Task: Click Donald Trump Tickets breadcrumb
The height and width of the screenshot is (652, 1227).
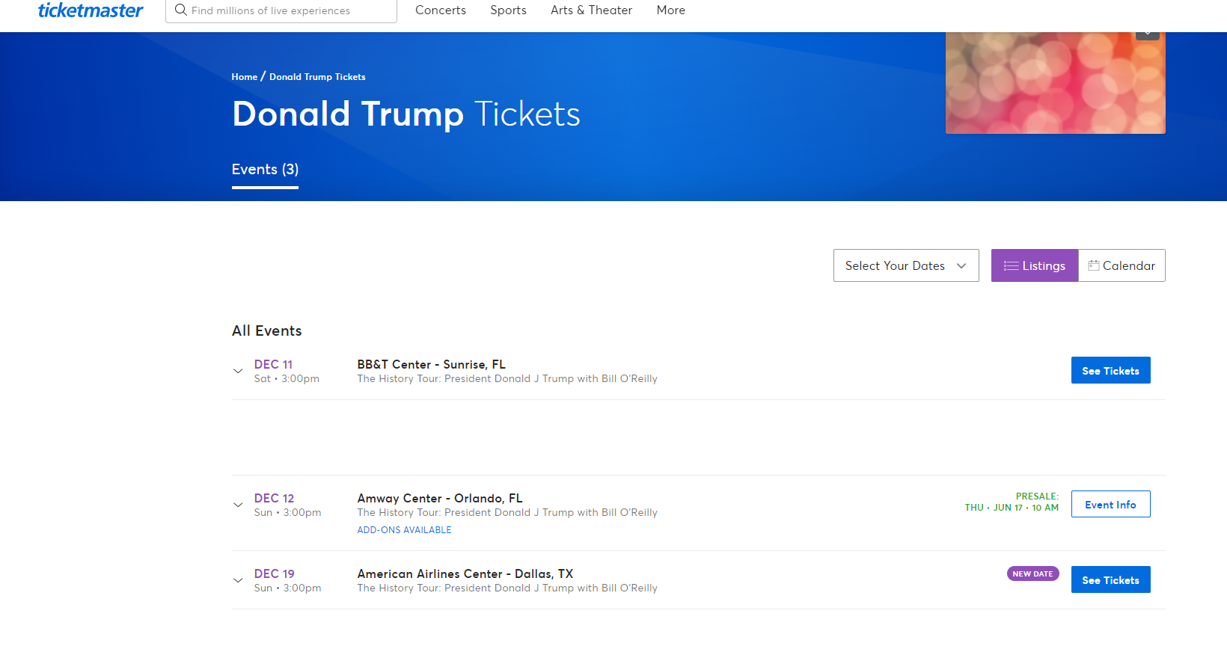Action: click(x=317, y=77)
